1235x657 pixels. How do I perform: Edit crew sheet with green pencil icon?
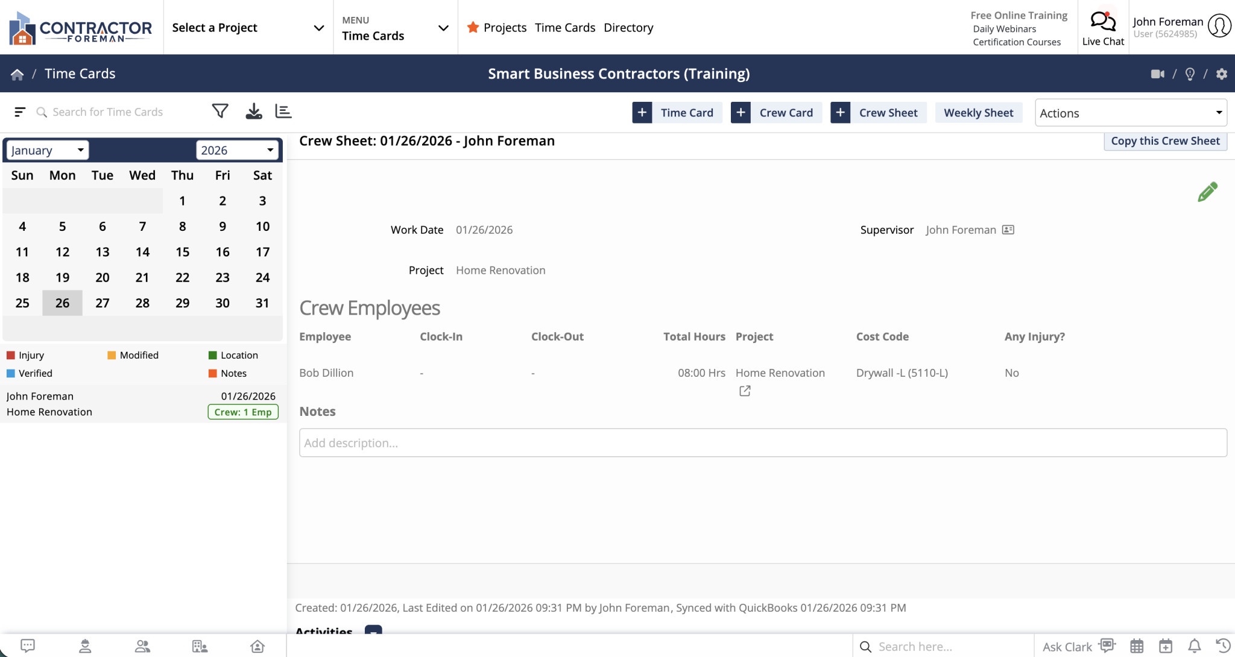[1207, 192]
